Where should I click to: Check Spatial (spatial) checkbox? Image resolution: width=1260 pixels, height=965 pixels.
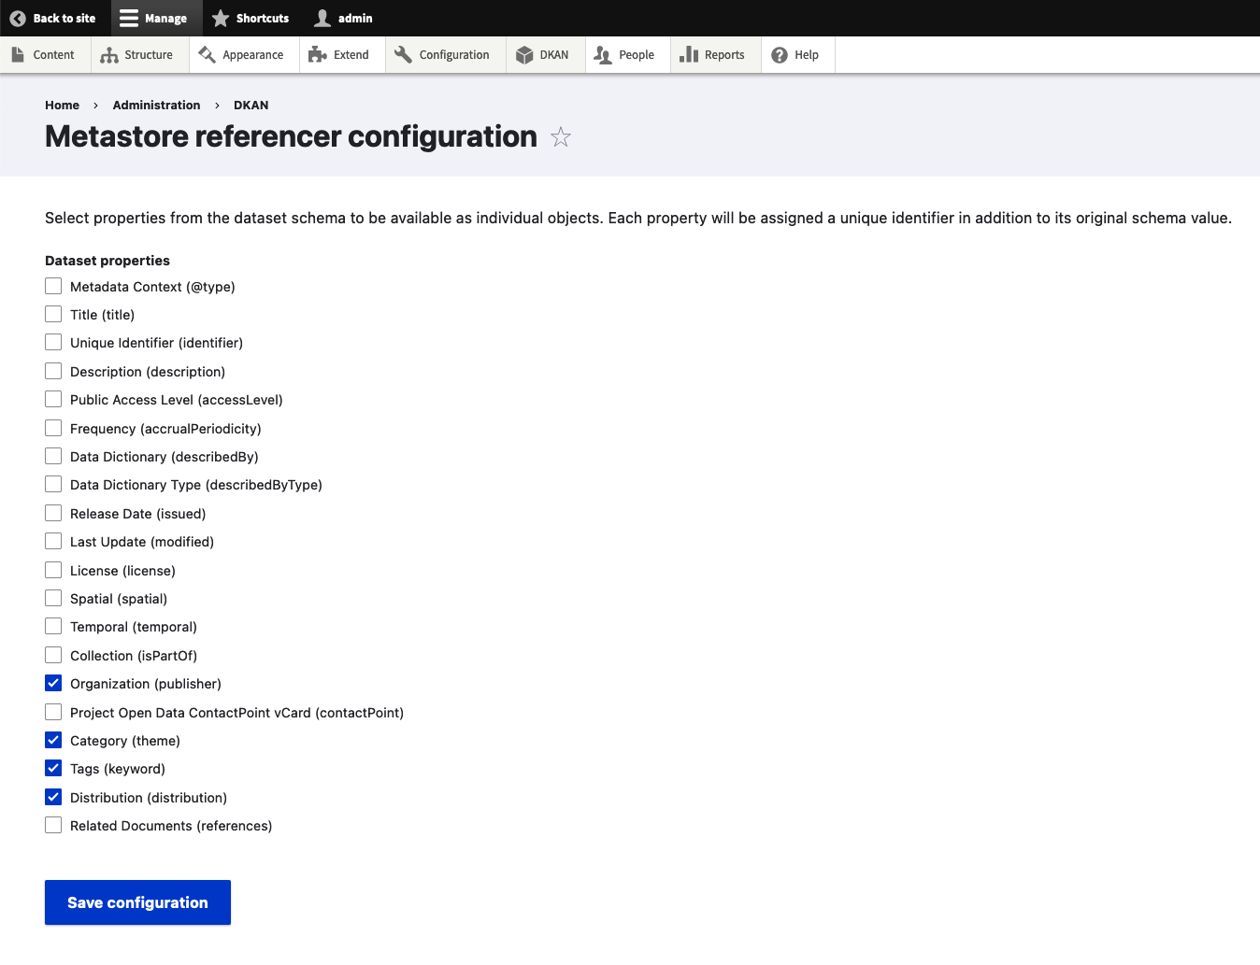[53, 598]
